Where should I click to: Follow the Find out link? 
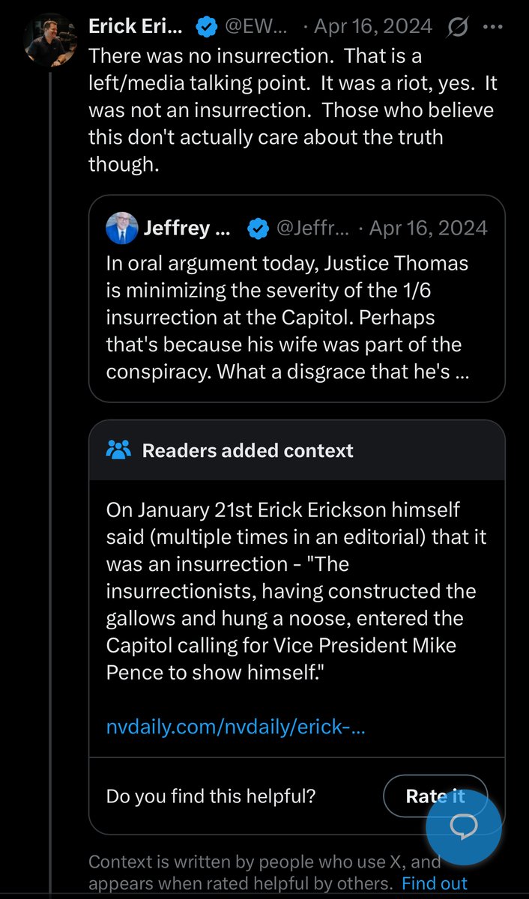(435, 883)
